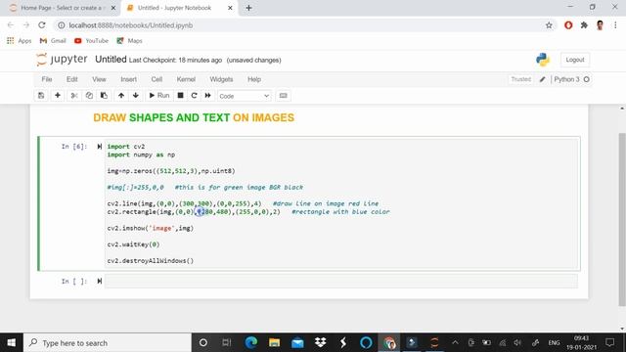The width and height of the screenshot is (626, 352).
Task: Click the taskbar search box
Action: click(108, 343)
